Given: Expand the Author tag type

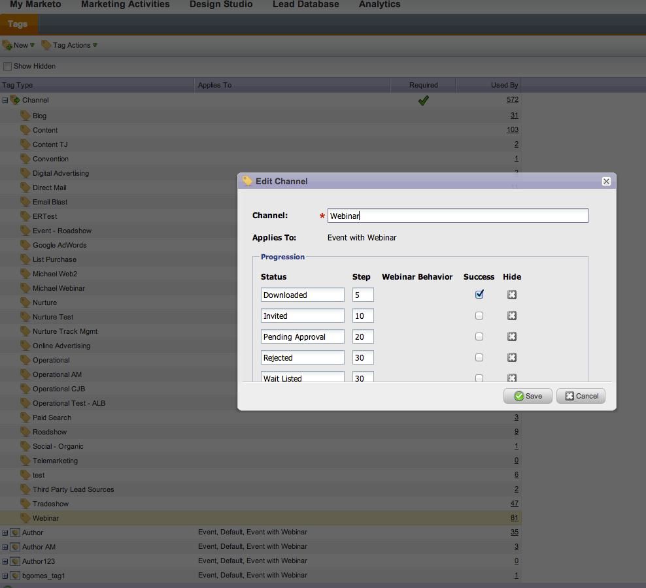Looking at the screenshot, I should click(5, 532).
